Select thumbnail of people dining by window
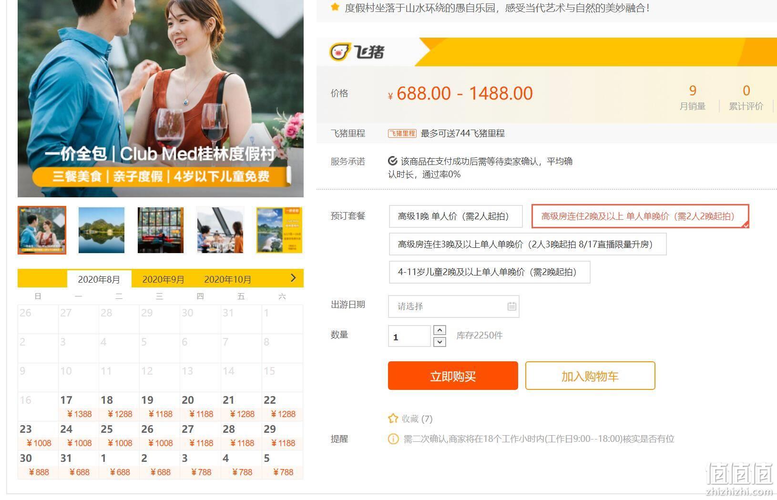The height and width of the screenshot is (500, 777). coord(220,230)
